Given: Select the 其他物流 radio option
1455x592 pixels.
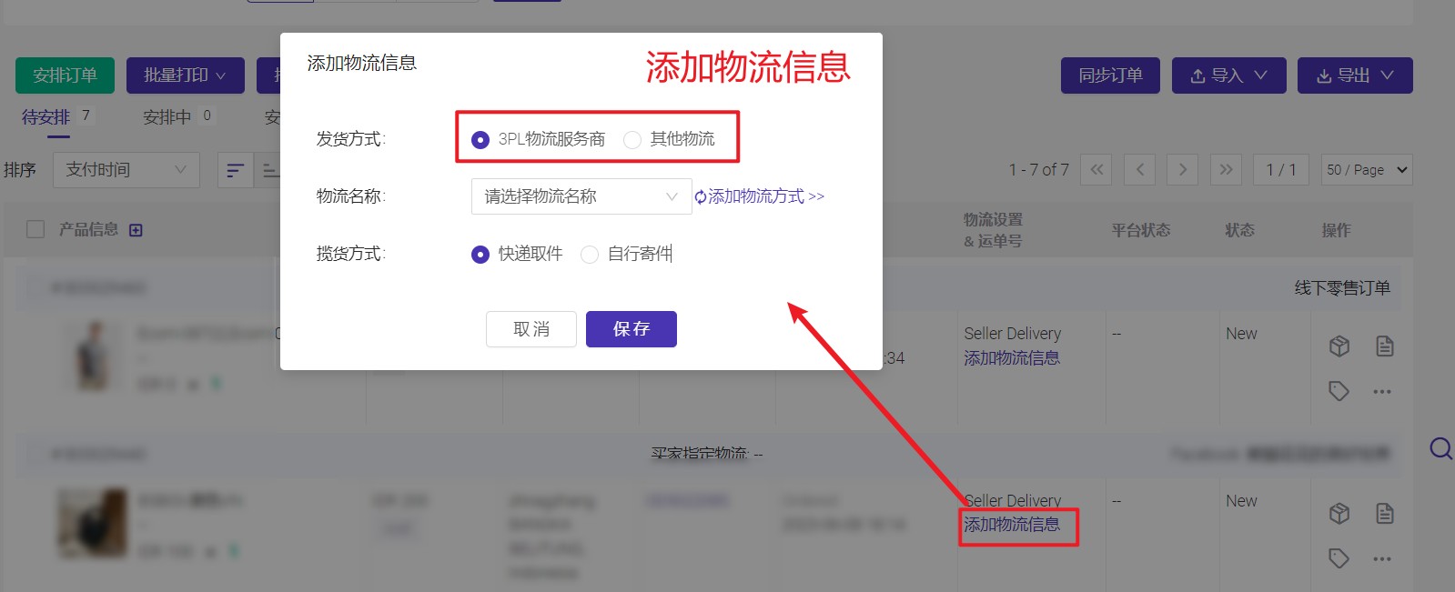Looking at the screenshot, I should [632, 140].
